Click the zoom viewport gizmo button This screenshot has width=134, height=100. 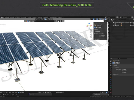click(91, 30)
